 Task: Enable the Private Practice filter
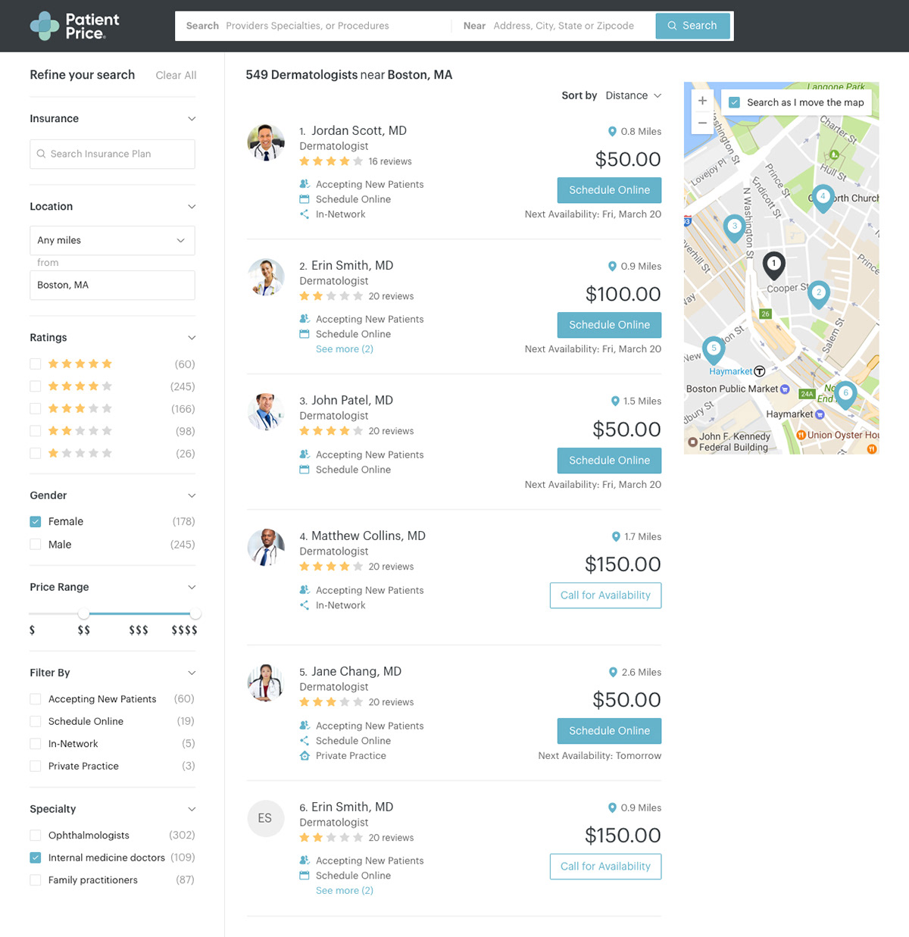click(36, 766)
